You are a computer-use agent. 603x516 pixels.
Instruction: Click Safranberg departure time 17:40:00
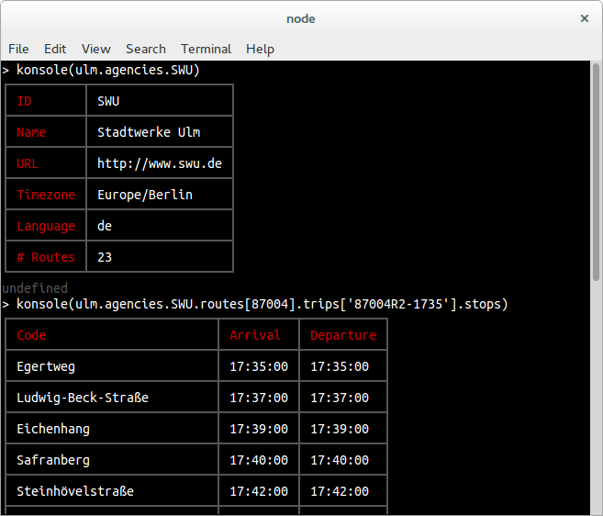click(x=340, y=460)
